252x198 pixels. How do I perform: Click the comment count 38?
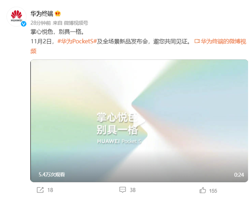coord(133,190)
